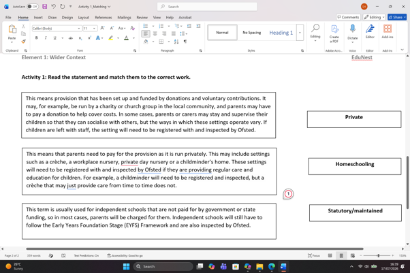410x273 pixels.
Task: Open the File menu
Action: pos(8,18)
